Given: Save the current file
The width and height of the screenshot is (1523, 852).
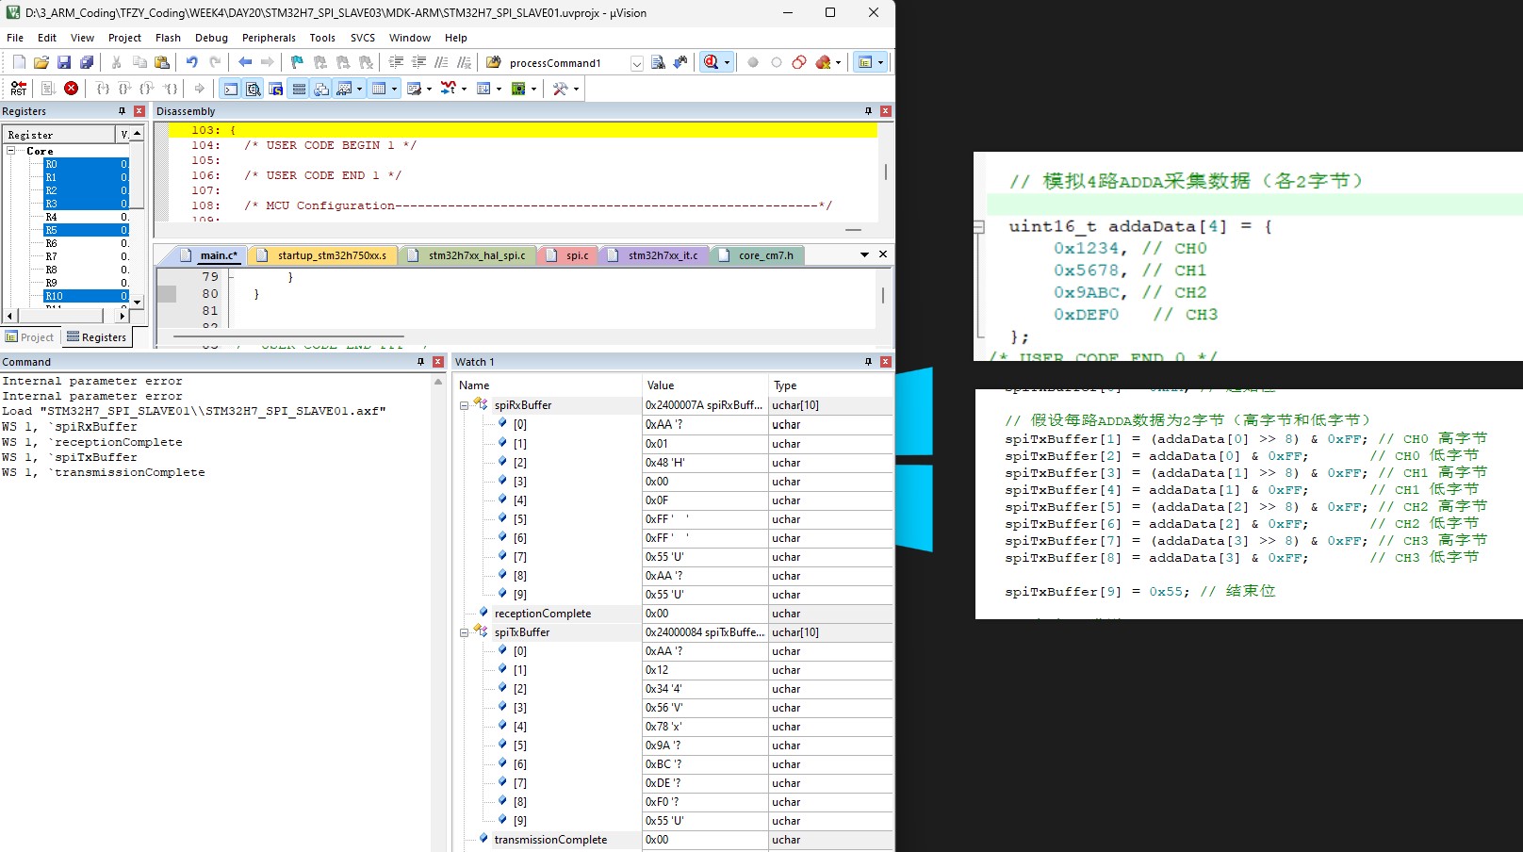Looking at the screenshot, I should pyautogui.click(x=64, y=62).
